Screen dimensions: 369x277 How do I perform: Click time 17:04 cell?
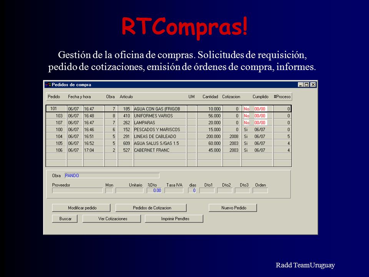click(x=94, y=150)
